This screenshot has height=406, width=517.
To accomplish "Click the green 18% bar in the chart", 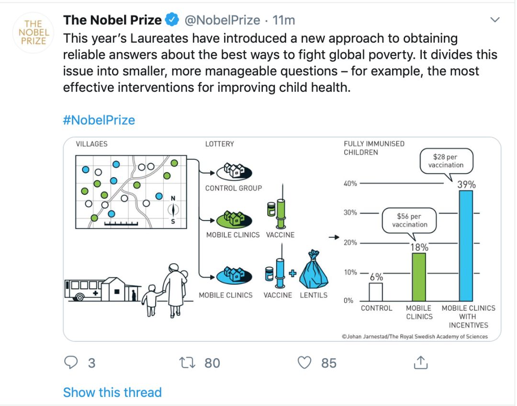I will click(x=418, y=276).
